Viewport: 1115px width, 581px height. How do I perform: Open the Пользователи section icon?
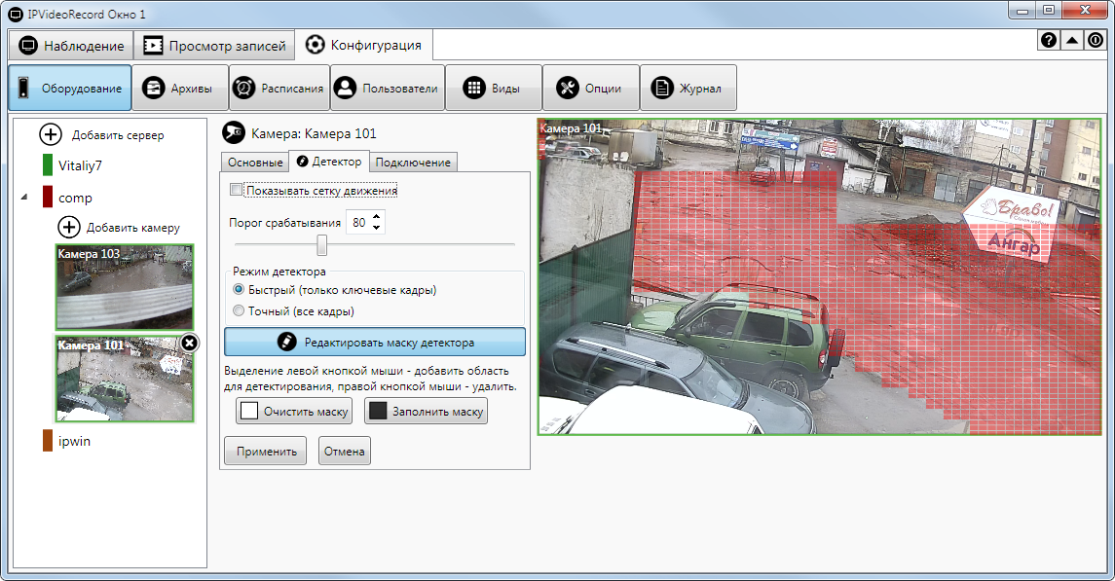pos(345,89)
